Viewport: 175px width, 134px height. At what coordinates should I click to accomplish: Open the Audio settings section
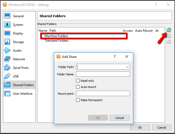[x=17, y=51]
